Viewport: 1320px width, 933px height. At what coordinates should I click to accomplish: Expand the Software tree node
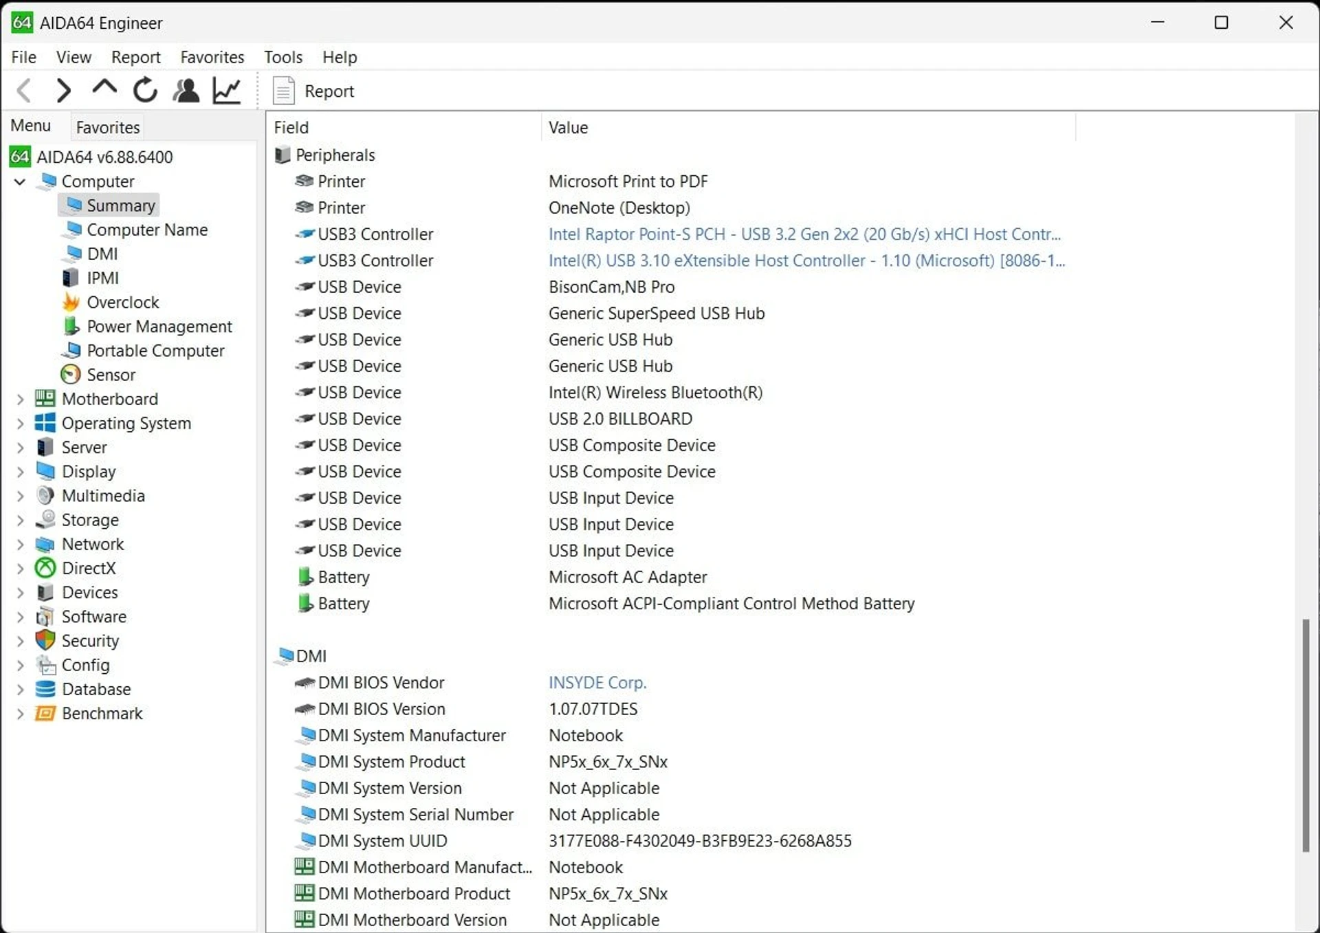point(20,617)
